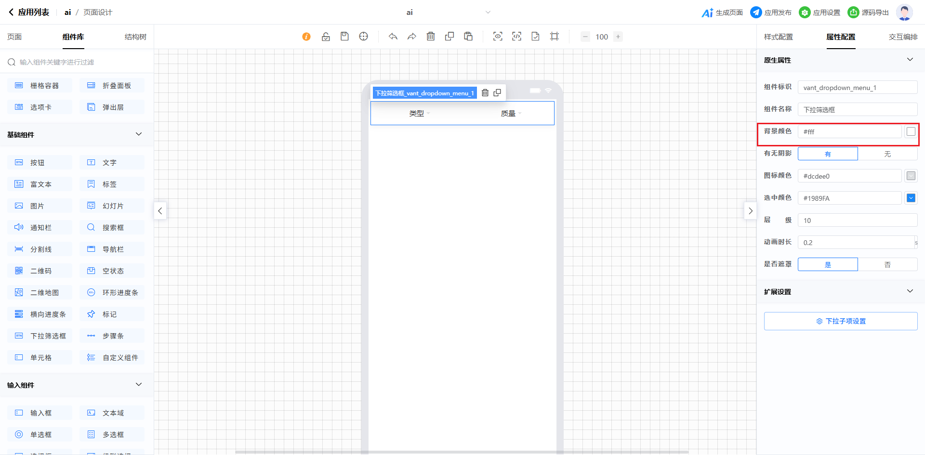Click the 下拉子项设置 button
Viewport: 925px width, 455px height.
[841, 321]
